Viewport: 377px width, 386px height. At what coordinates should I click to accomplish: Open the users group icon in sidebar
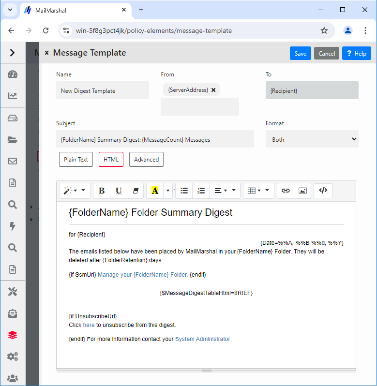(13, 378)
